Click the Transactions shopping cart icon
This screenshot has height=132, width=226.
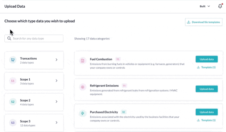pyautogui.click(x=13, y=60)
